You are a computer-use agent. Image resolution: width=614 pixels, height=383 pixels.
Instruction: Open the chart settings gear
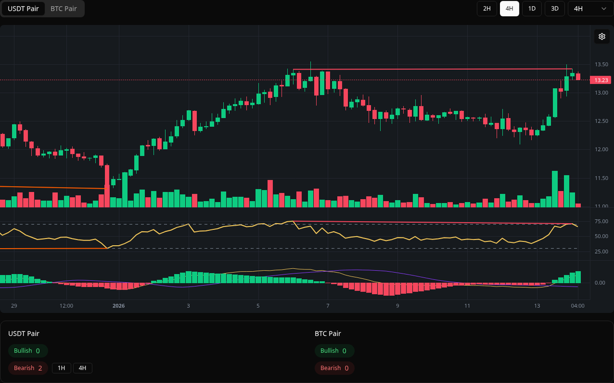click(602, 36)
